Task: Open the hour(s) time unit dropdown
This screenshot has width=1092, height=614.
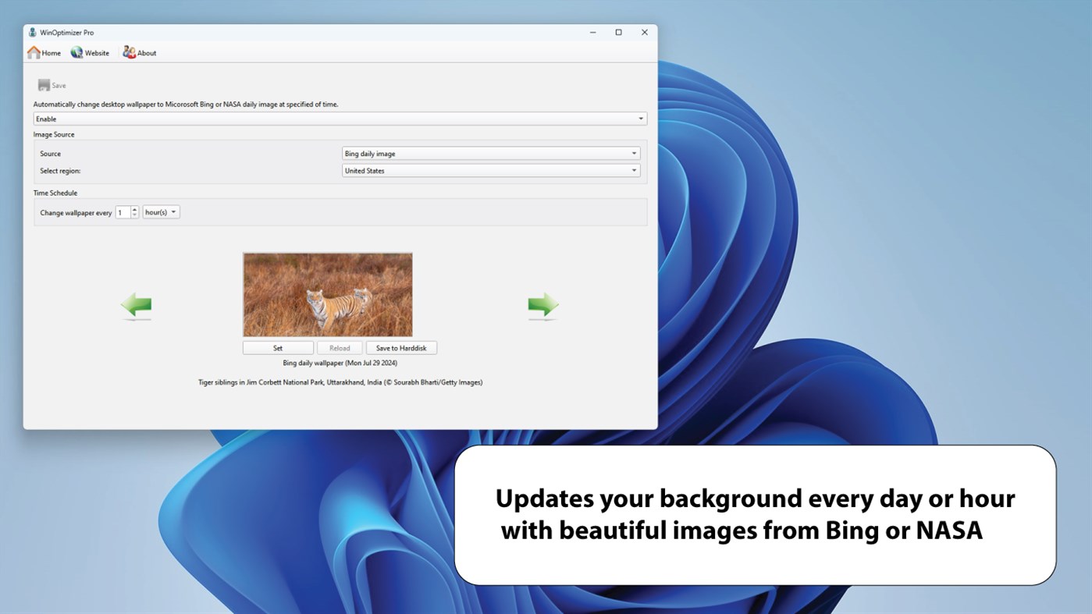Action: [161, 212]
